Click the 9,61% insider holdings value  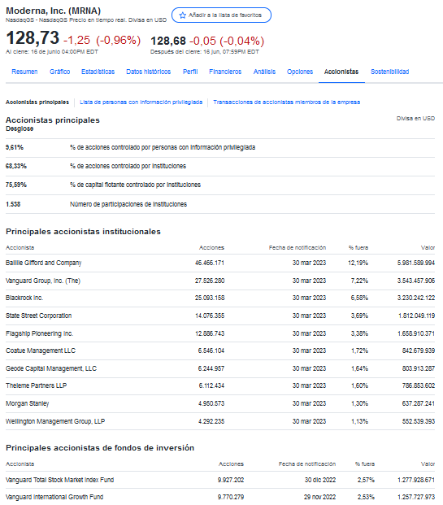click(x=15, y=147)
